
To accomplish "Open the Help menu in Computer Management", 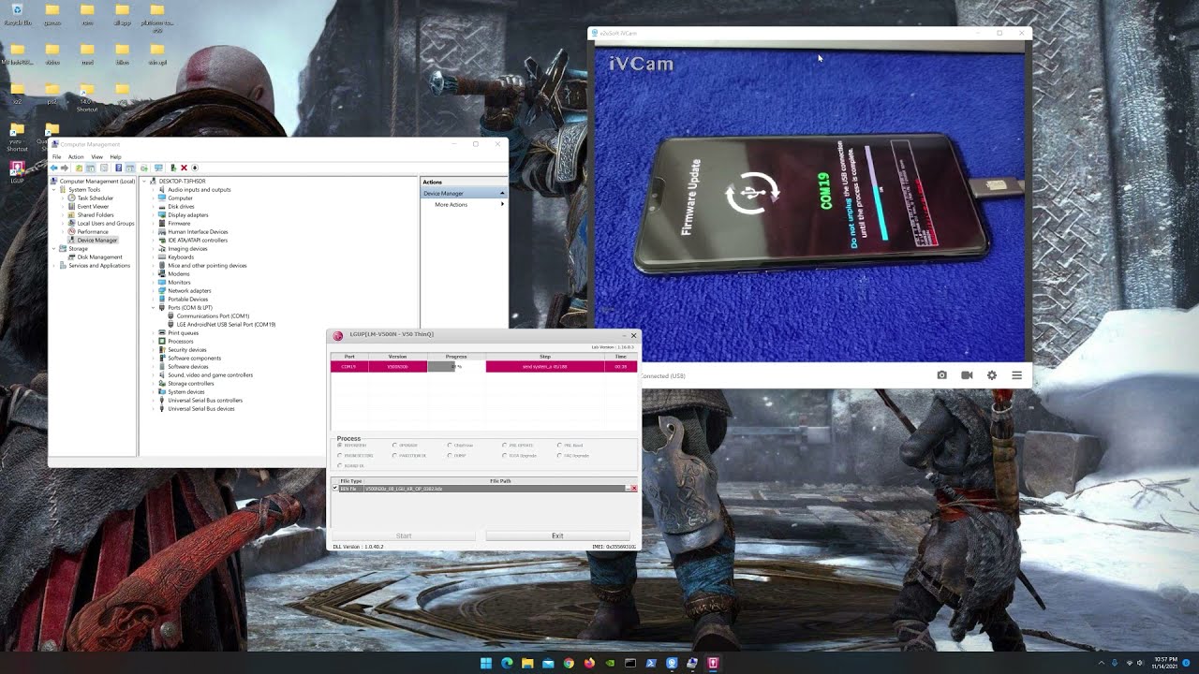I will point(115,157).
